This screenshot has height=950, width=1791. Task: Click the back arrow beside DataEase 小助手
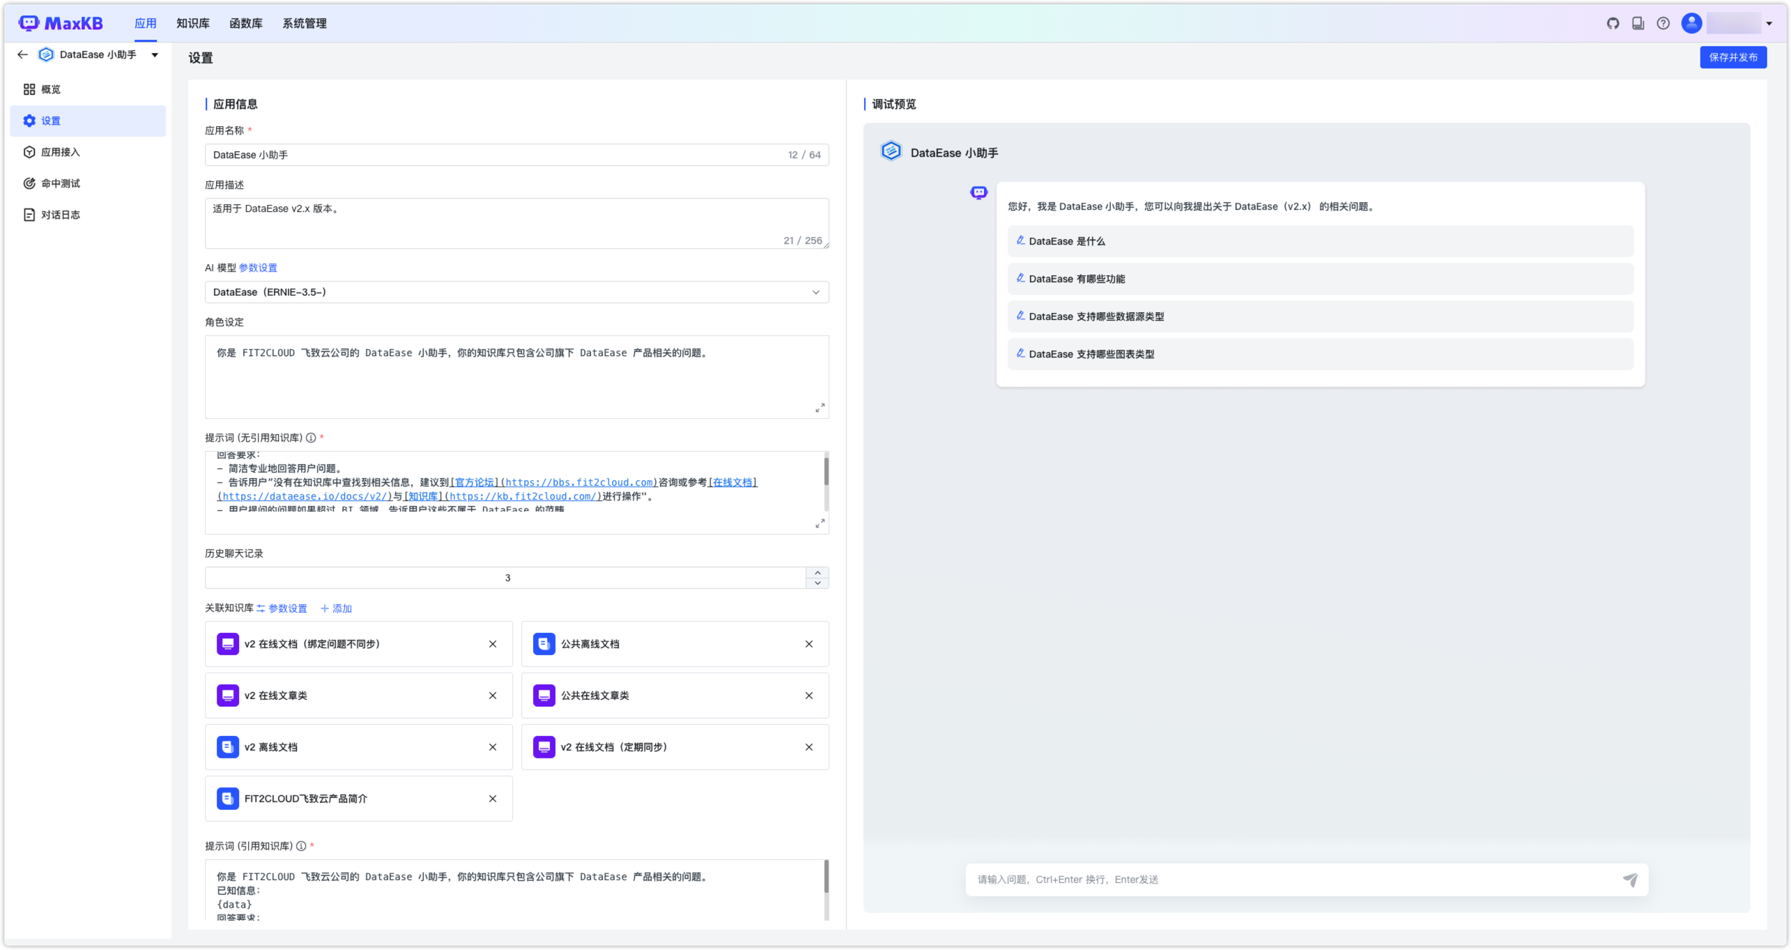[x=22, y=54]
